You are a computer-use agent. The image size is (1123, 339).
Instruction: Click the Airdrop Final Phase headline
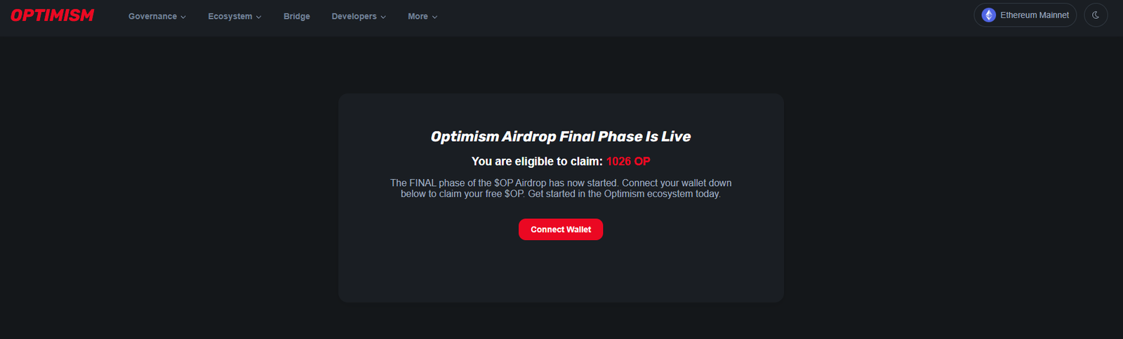click(x=561, y=137)
